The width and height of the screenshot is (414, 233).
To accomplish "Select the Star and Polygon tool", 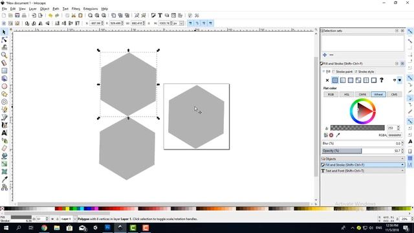I will coord(4,94).
